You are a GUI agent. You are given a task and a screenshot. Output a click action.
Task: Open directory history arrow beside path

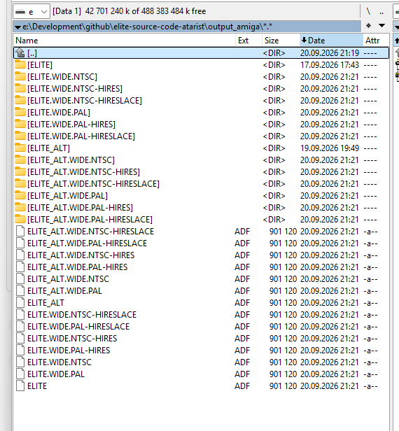[18, 27]
